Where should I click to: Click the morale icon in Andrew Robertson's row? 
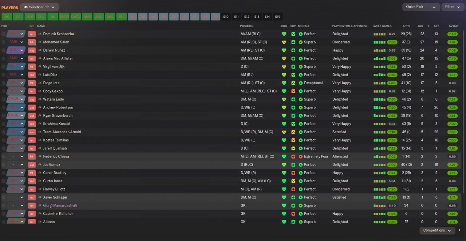tap(301, 107)
